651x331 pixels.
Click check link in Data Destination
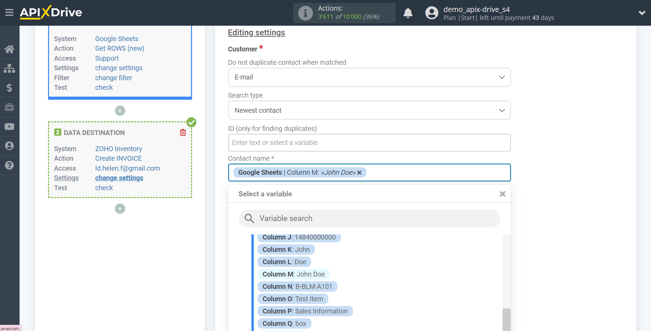tap(104, 188)
